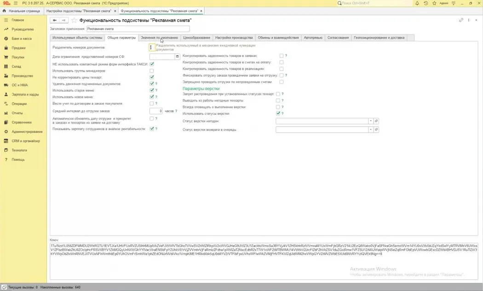Image resolution: width=483 pixels, height=291 pixels.
Task: Expand 'Статус верстки возврата в очередь' dropdown
Action: (371, 130)
